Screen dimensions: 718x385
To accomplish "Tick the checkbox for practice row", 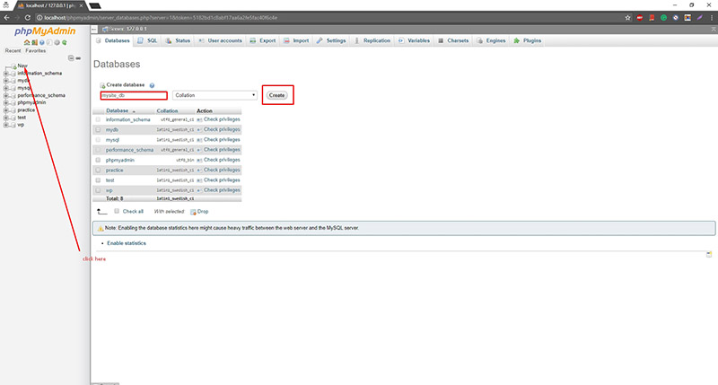I will coord(98,170).
